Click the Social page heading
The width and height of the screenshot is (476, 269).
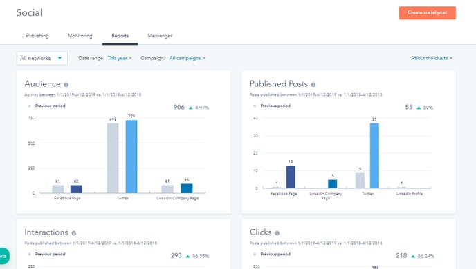click(x=29, y=12)
